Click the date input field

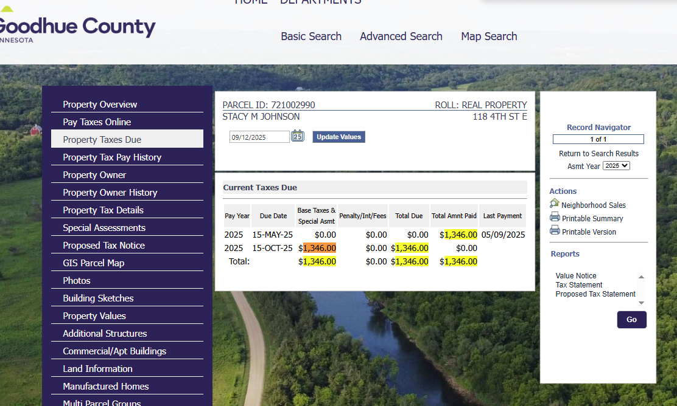coord(259,137)
